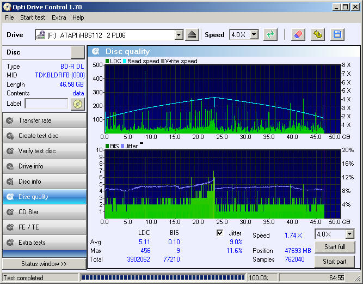Click the Disc info sidebar icon

(x=10, y=182)
